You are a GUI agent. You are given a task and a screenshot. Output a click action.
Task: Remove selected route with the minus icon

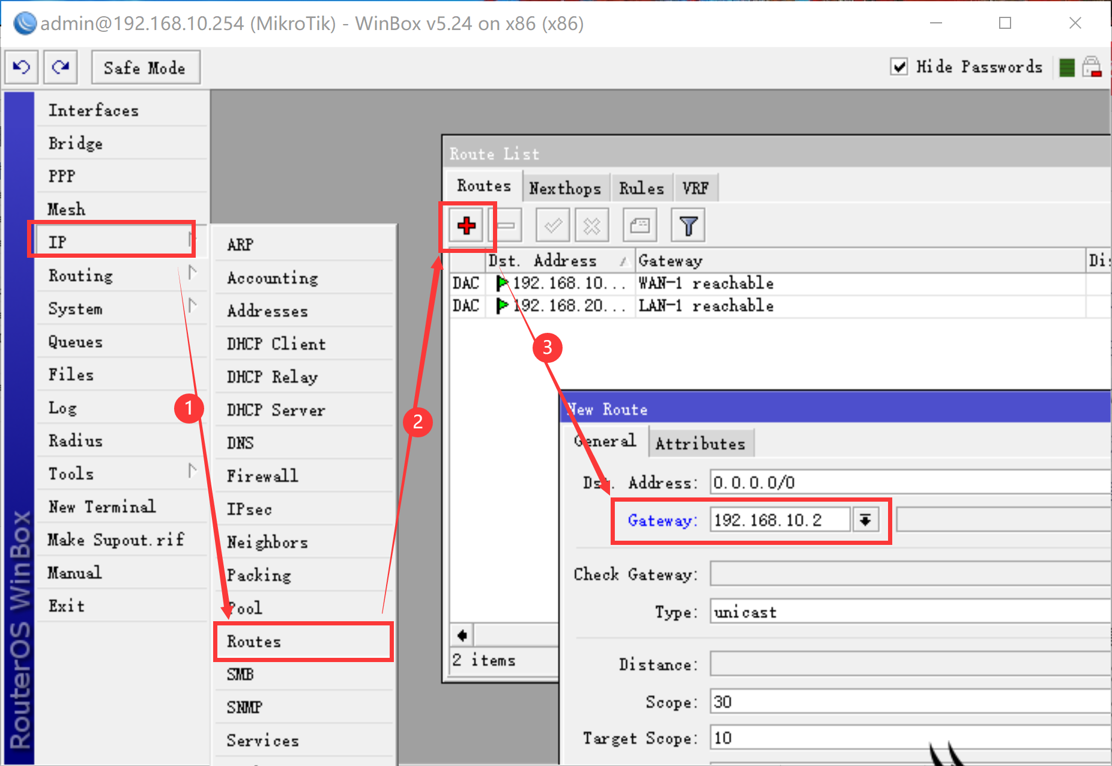[506, 225]
